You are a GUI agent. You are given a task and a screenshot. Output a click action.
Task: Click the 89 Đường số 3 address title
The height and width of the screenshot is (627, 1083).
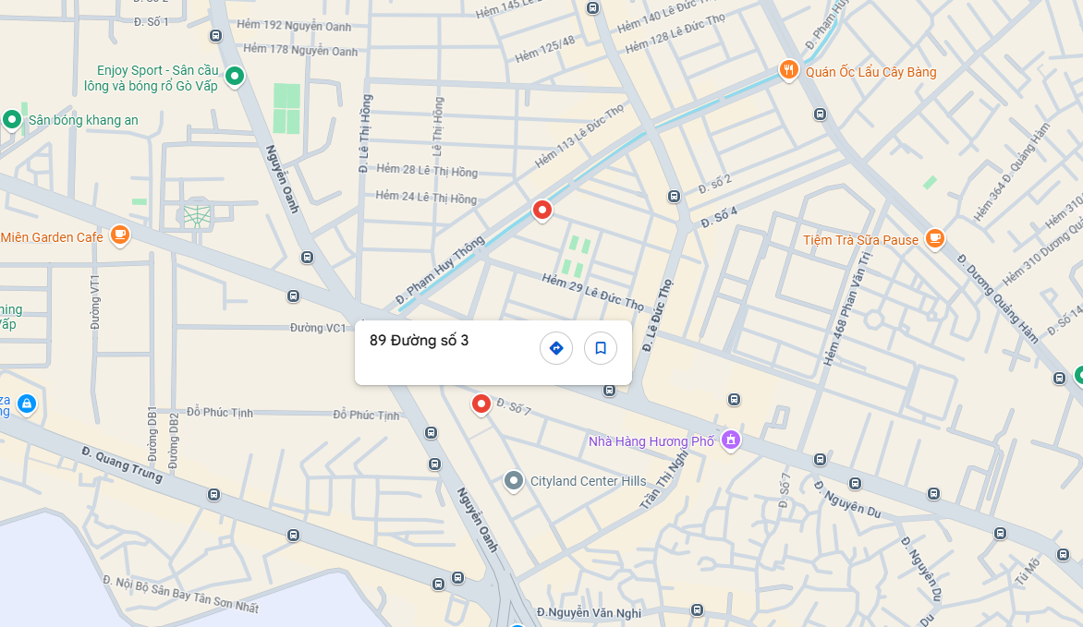tap(420, 341)
